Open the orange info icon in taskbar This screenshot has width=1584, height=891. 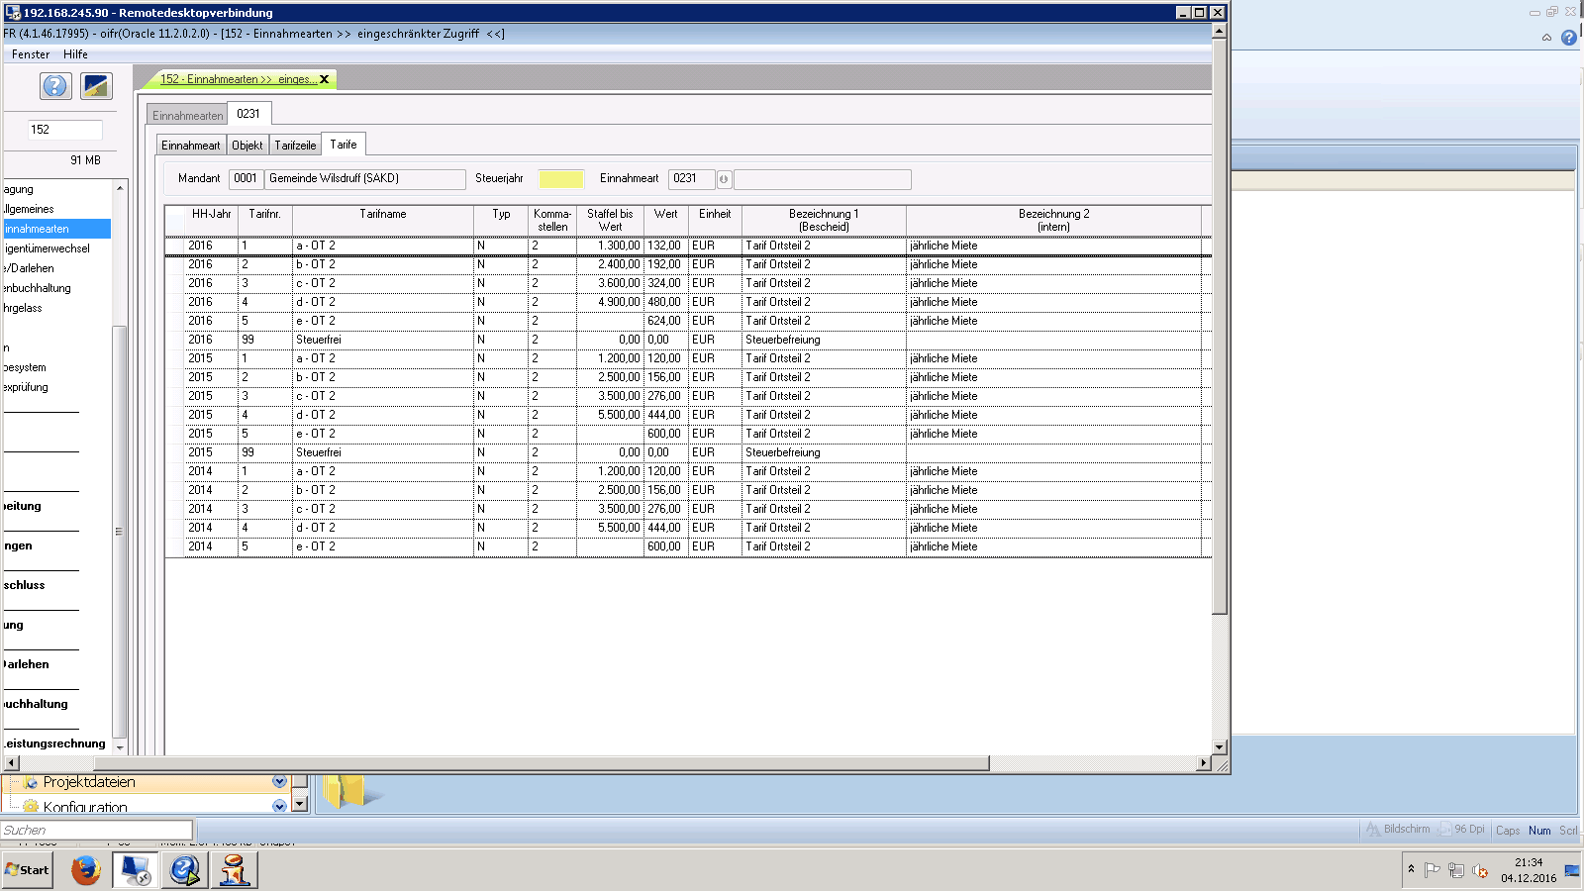click(235, 870)
